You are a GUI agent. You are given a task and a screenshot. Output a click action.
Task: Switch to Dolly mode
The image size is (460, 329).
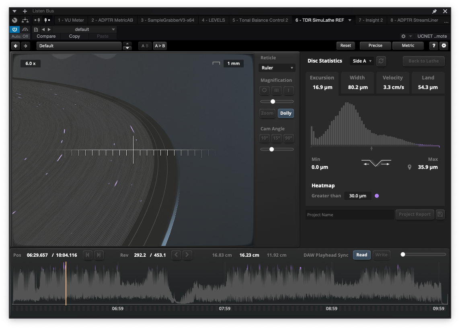286,113
